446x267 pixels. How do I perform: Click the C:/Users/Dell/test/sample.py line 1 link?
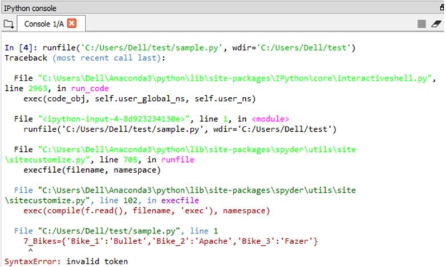[116, 231]
